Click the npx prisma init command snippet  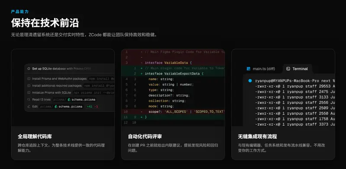coord(94,92)
